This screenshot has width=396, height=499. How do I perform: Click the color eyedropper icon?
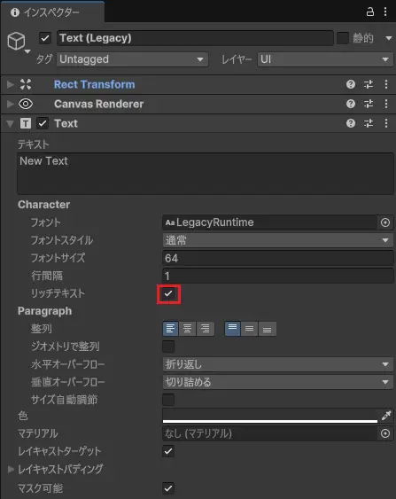pos(386,416)
